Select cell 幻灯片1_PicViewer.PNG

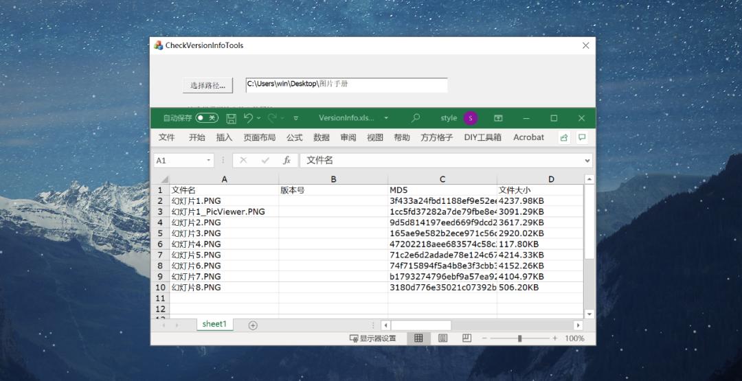coord(224,211)
